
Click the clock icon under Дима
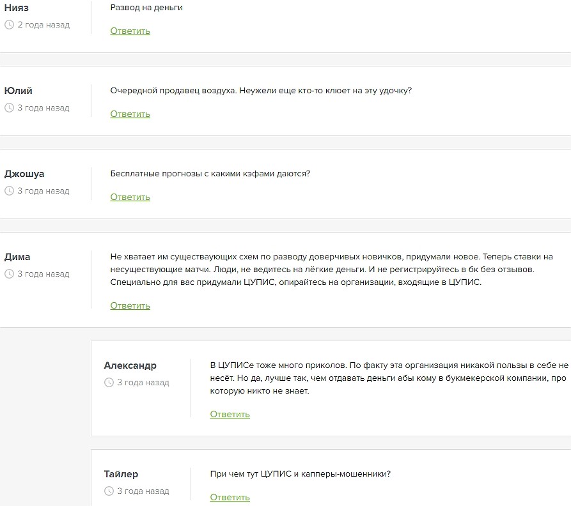[9, 274]
